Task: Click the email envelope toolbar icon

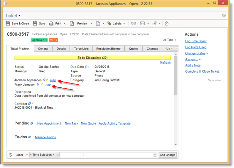Action: (x=142, y=23)
